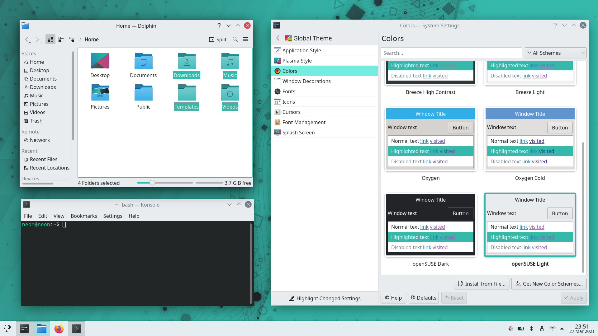Click the Bluetooth tray icon

[531, 329]
